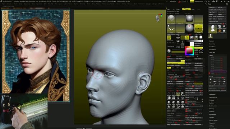The height and width of the screenshot is (129, 230).
Task: Select the MaskPen brush icon
Action: point(174,98)
